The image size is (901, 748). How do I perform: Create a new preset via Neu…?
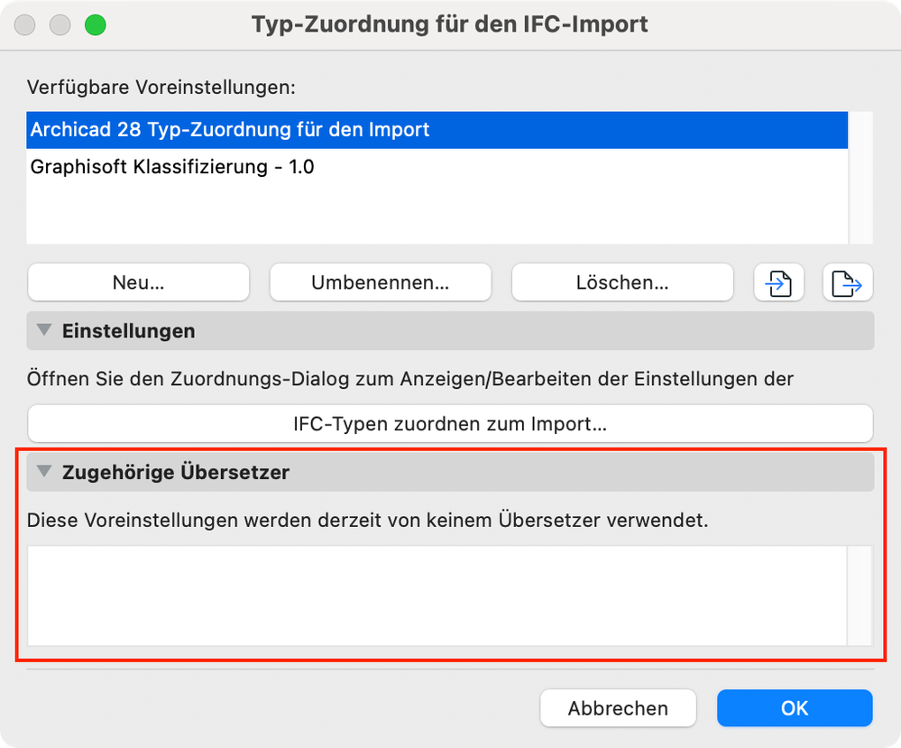[x=137, y=282]
